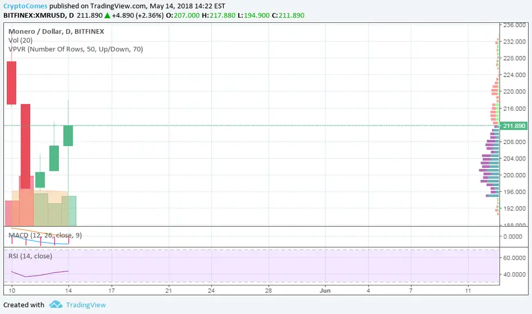
Task: Click the Jun label on time axis
Action: (325, 290)
